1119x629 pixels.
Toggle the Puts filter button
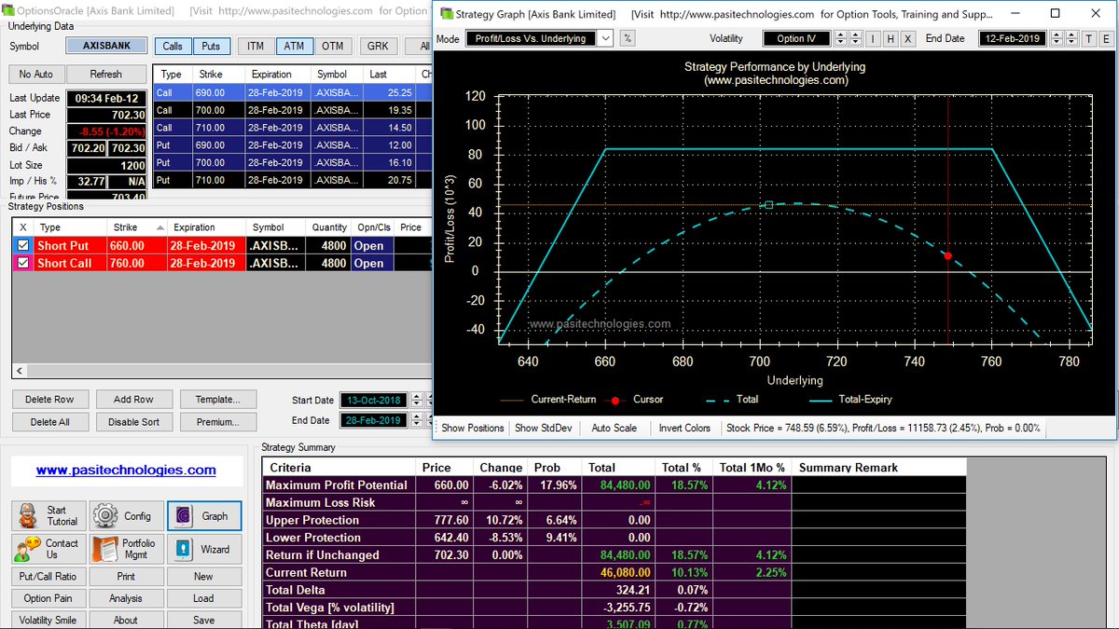coord(211,46)
